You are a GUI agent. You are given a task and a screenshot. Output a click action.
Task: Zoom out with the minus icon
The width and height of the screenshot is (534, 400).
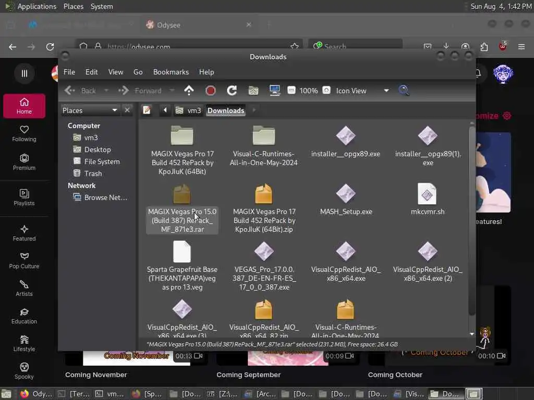pos(291,91)
